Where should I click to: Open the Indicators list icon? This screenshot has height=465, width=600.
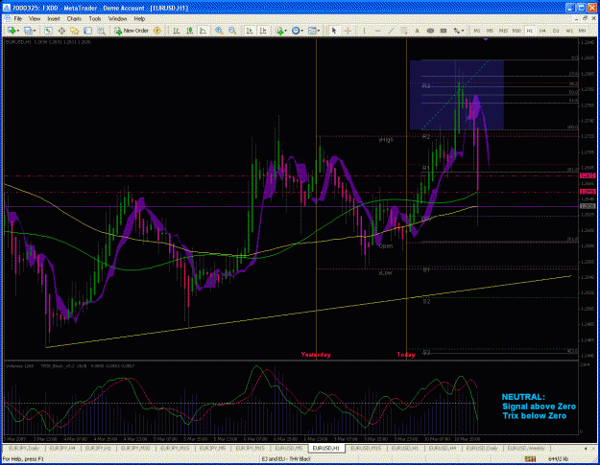point(280,31)
